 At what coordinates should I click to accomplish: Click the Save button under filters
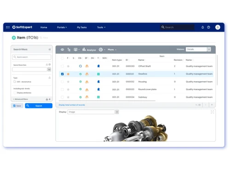point(17,106)
